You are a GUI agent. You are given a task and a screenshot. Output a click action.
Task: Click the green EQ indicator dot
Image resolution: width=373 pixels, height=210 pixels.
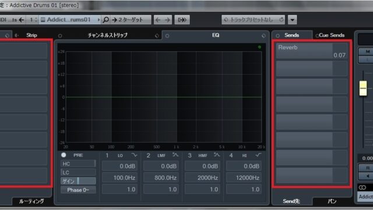click(259, 47)
